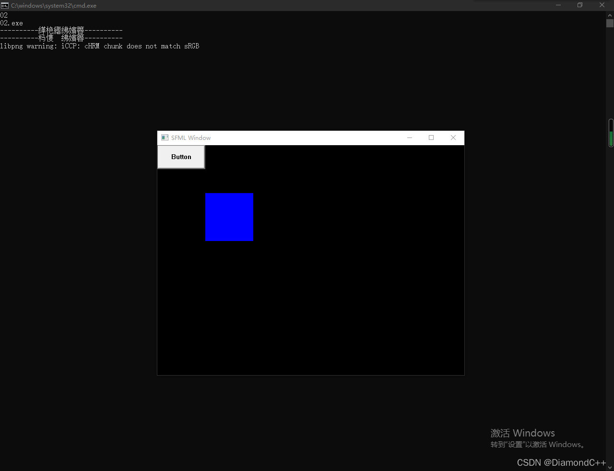614x471 pixels.
Task: Minimize the SFML Window
Action: tap(410, 138)
